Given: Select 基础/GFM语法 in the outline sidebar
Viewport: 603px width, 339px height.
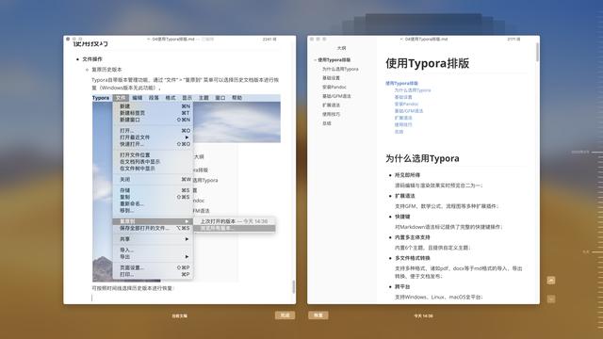Looking at the screenshot, I should point(336,96).
